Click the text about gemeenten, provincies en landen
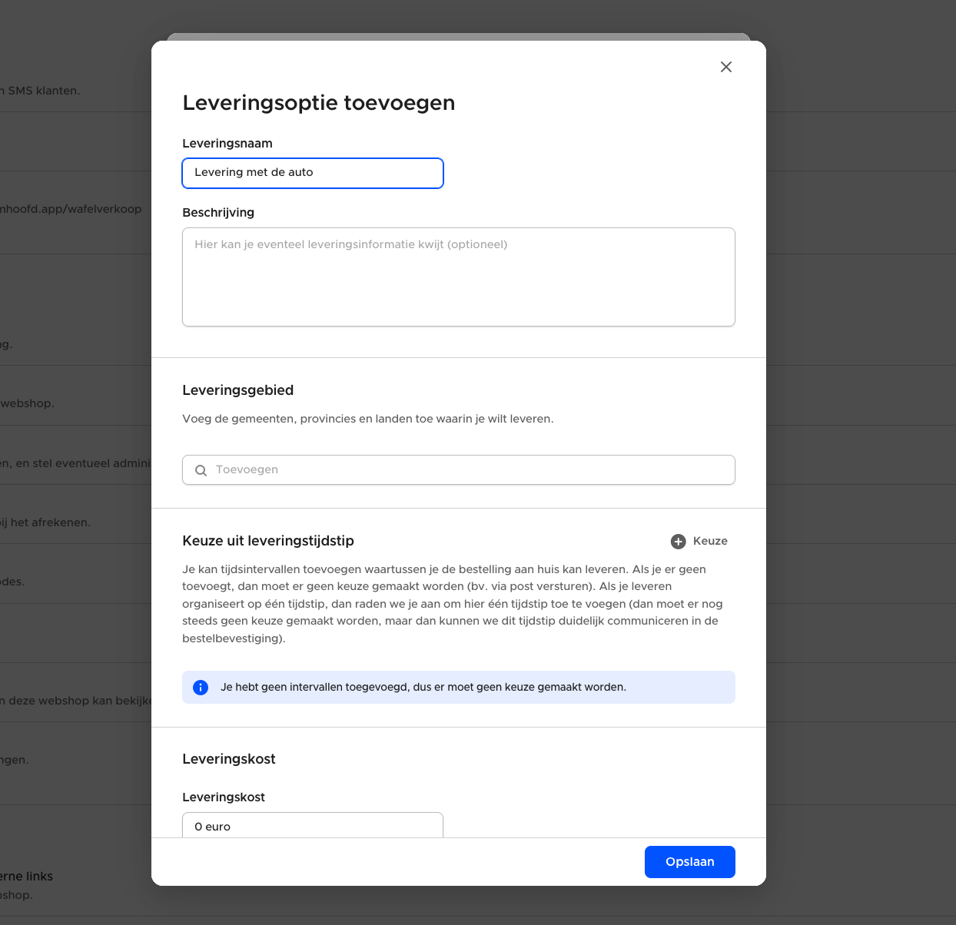This screenshot has height=925, width=956. (x=367, y=419)
